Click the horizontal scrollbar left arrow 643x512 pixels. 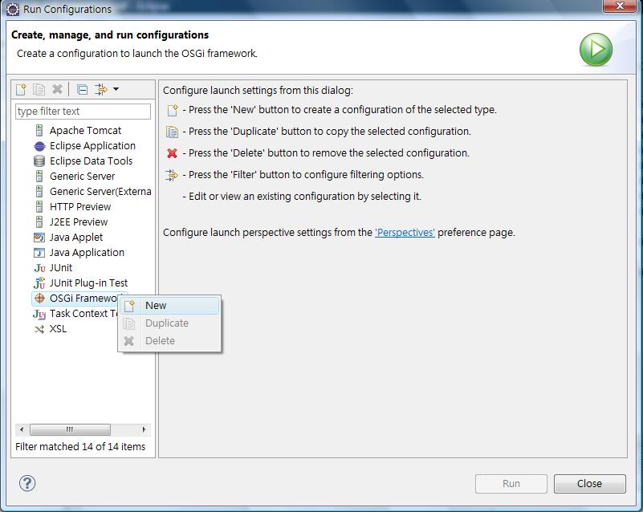[22, 429]
